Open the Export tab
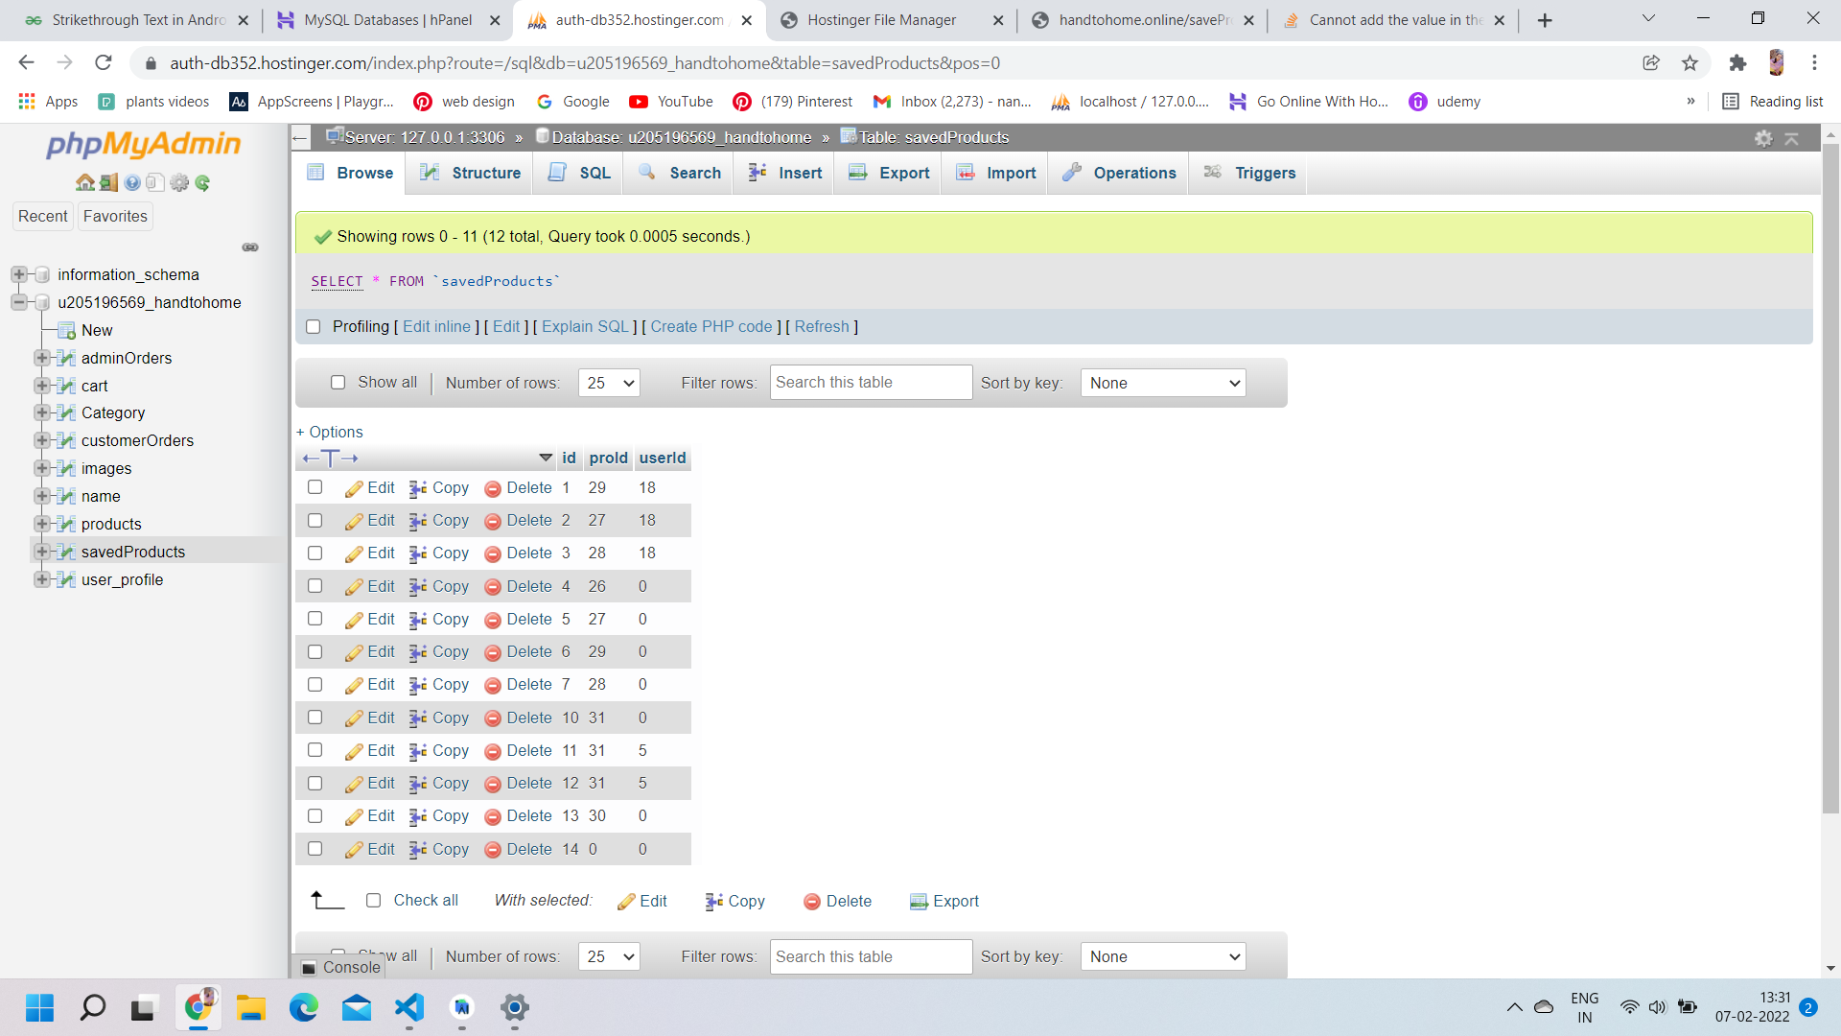This screenshot has height=1036, width=1841. [889, 173]
